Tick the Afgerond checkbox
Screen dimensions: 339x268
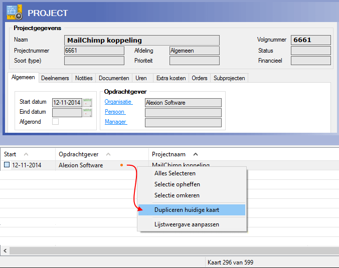pyautogui.click(x=55, y=121)
